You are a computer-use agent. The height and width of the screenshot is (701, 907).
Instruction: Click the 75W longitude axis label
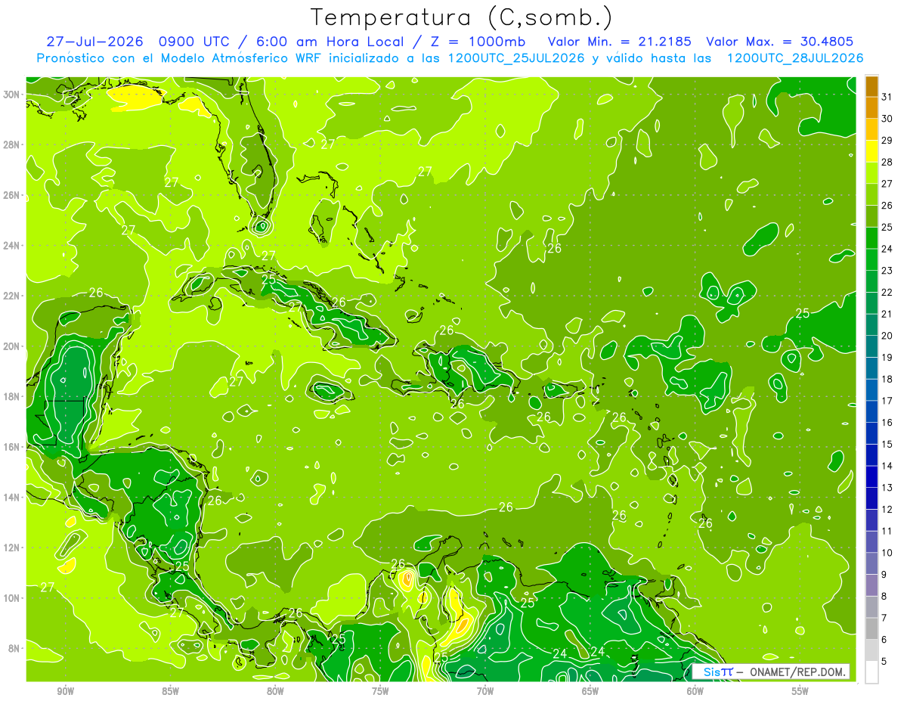point(380,691)
